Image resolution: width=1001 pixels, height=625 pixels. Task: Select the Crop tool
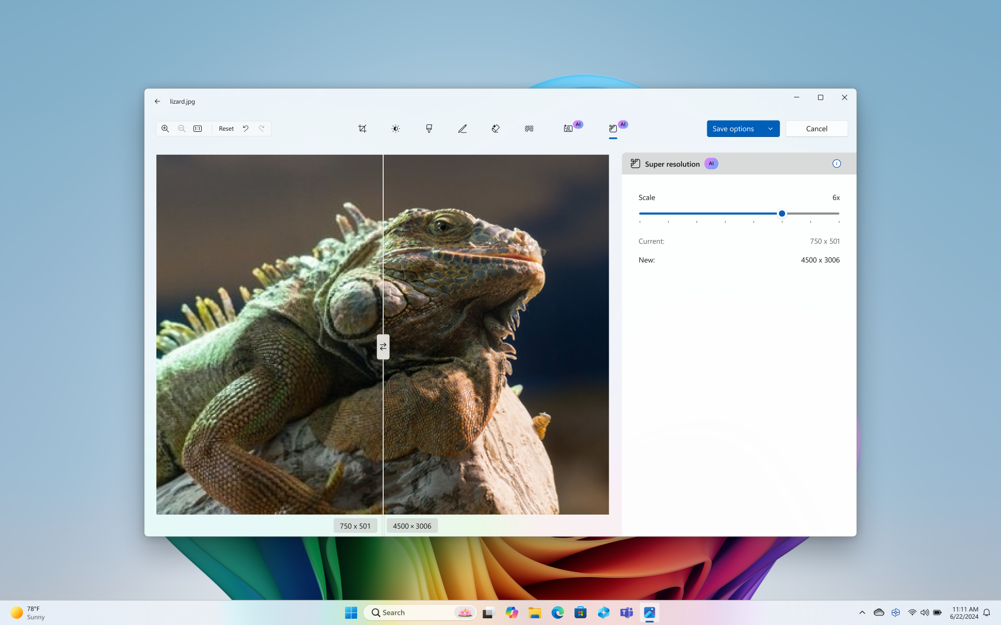362,128
